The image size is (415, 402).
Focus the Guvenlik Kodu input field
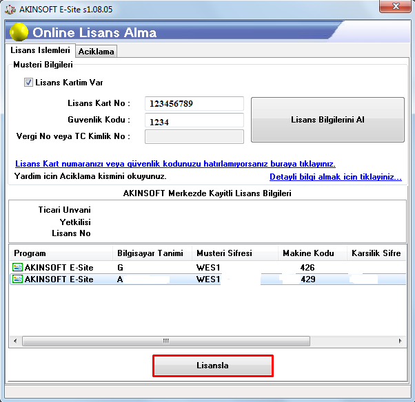pyautogui.click(x=194, y=120)
